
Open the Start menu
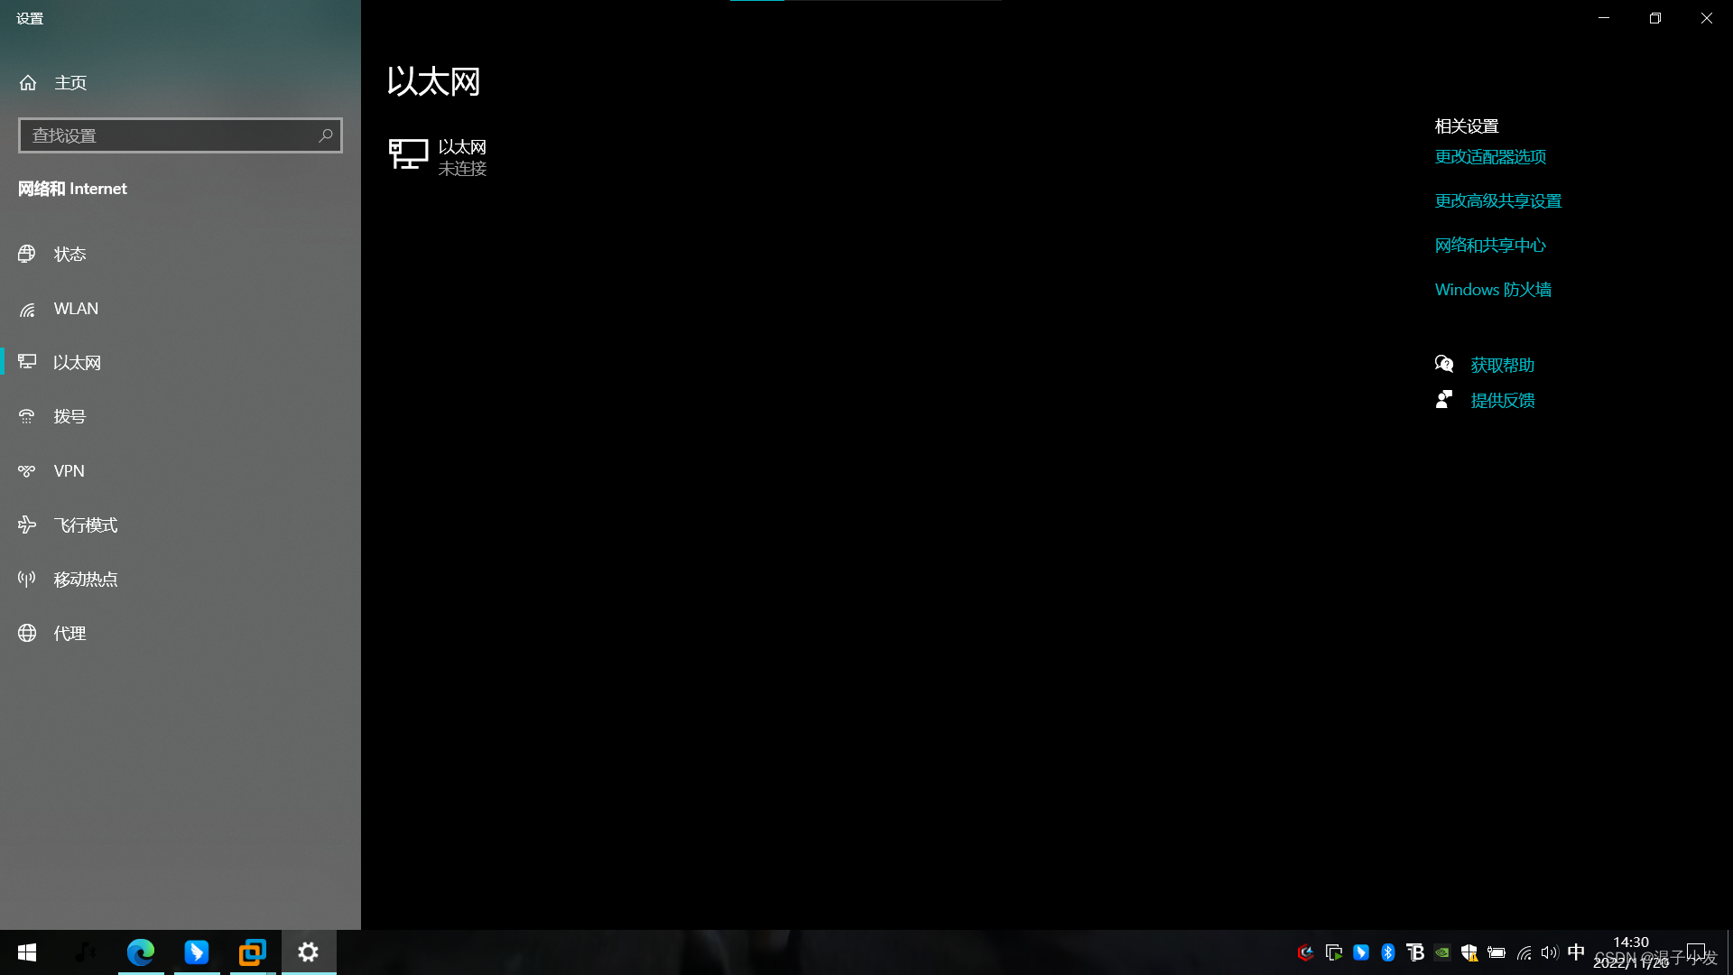pyautogui.click(x=26, y=952)
